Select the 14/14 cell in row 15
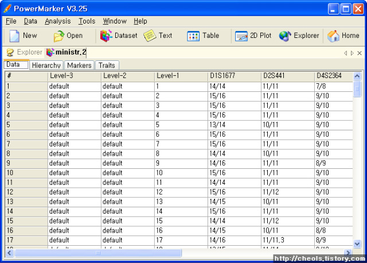 235,221
